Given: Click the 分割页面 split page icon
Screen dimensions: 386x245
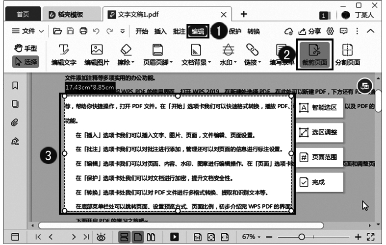Looking at the screenshot, I should (x=347, y=54).
